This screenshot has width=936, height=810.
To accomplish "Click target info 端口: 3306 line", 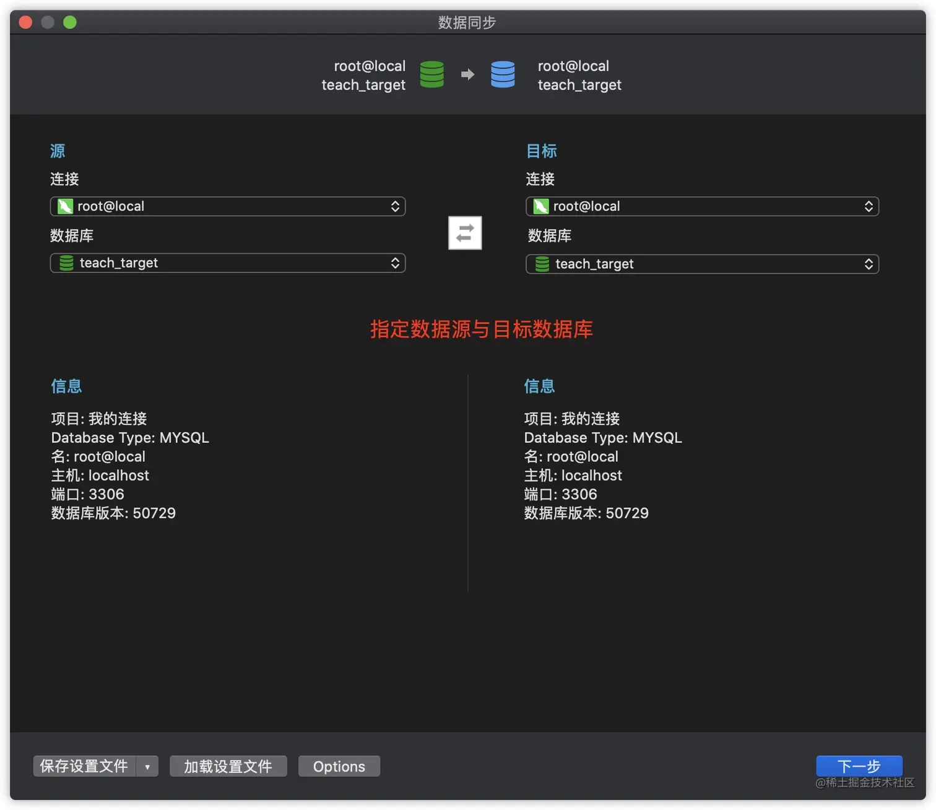I will pyautogui.click(x=561, y=494).
